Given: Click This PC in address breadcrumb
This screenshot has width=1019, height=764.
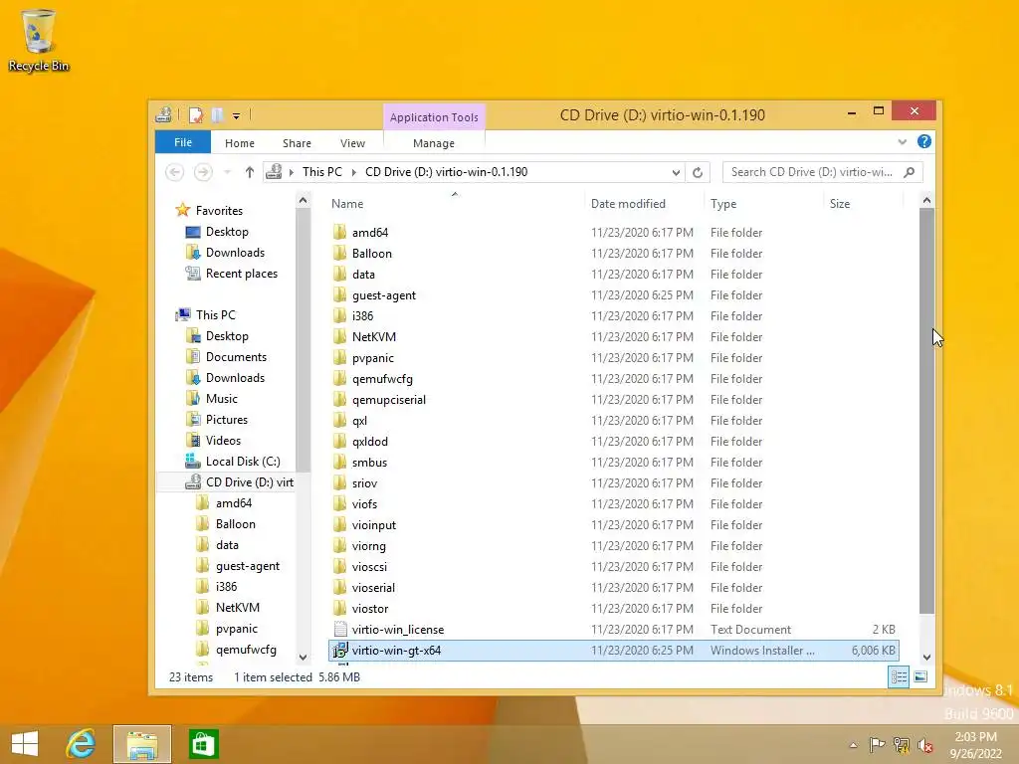Looking at the screenshot, I should click(321, 172).
